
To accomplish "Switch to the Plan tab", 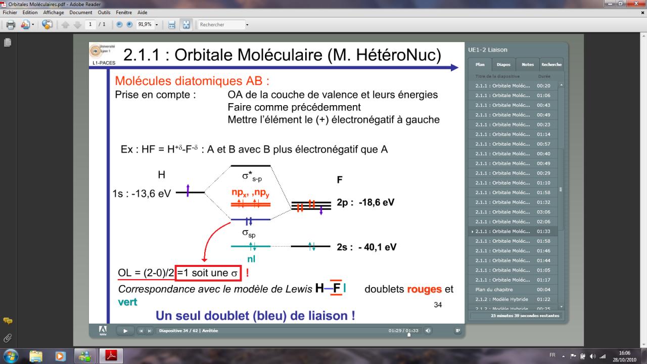I will (x=480, y=65).
